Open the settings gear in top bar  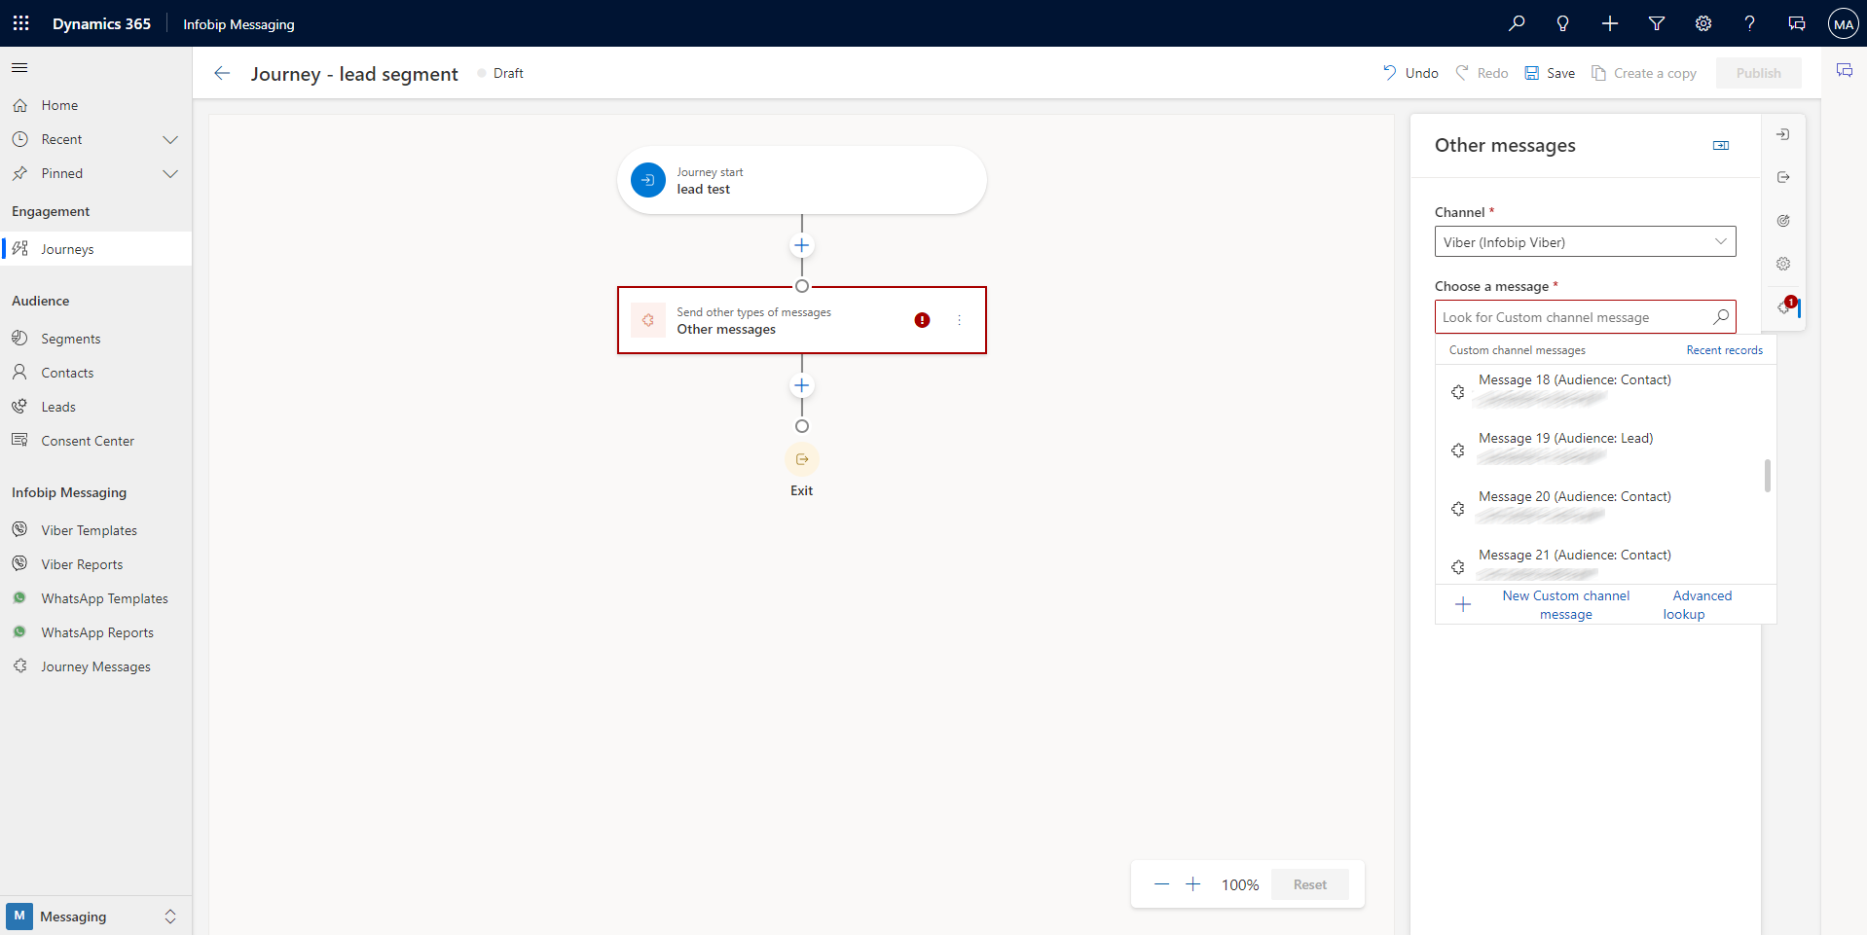pyautogui.click(x=1703, y=23)
